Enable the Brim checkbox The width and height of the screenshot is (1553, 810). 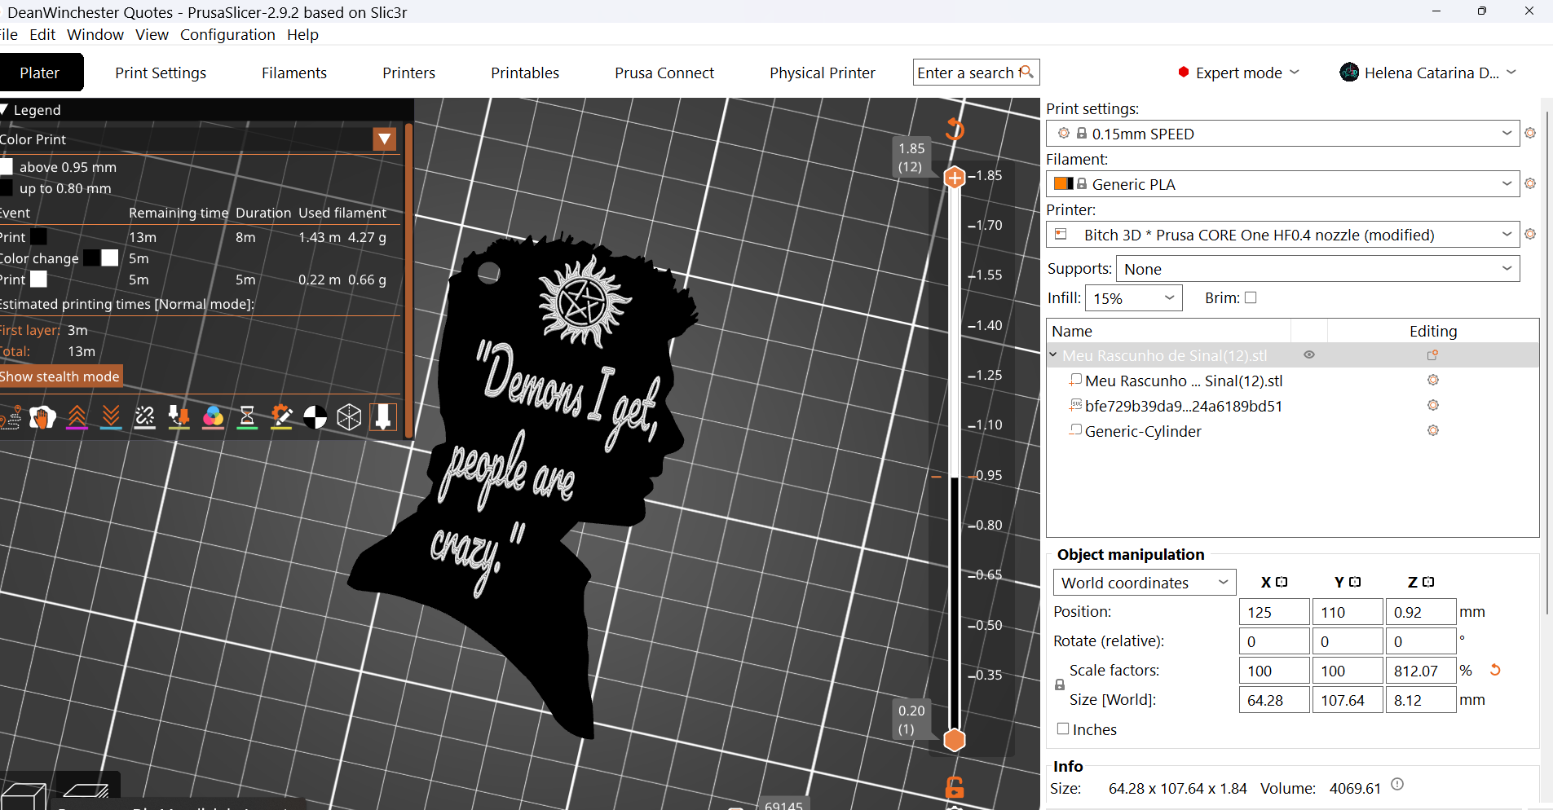(1251, 297)
